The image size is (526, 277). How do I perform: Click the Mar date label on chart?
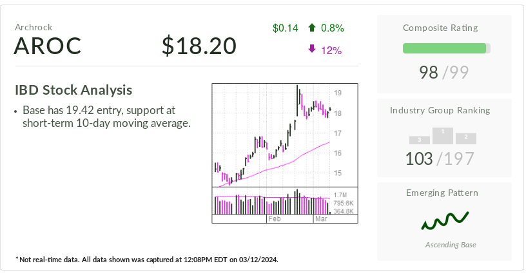click(320, 220)
